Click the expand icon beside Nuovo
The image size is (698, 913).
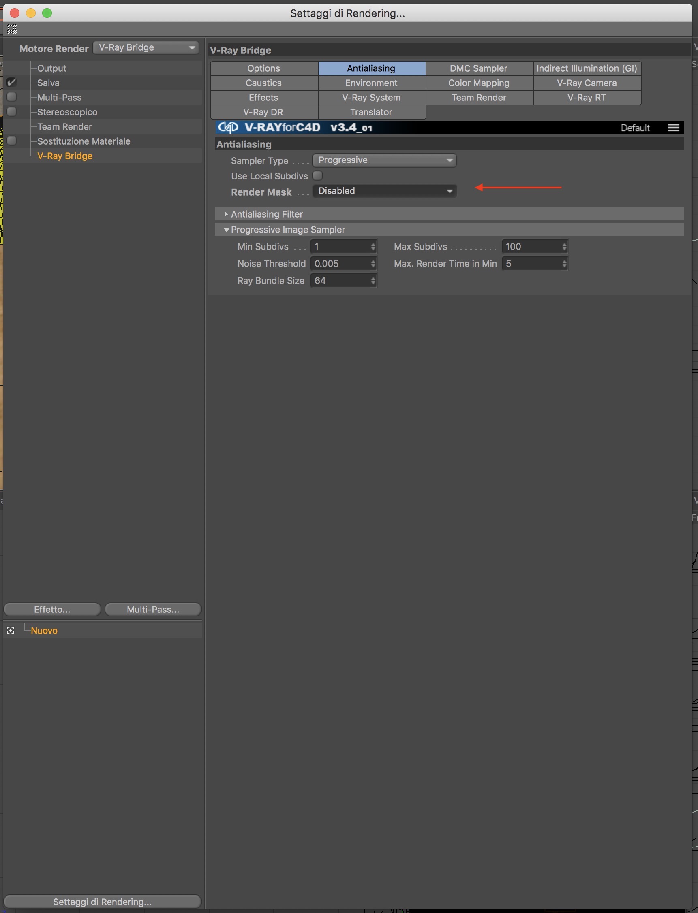(11, 630)
